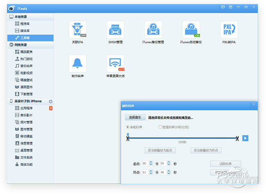Viewport: 266px width, 196px height.
Task: Open 应用程序 under iPhone
Action: coord(30,108)
